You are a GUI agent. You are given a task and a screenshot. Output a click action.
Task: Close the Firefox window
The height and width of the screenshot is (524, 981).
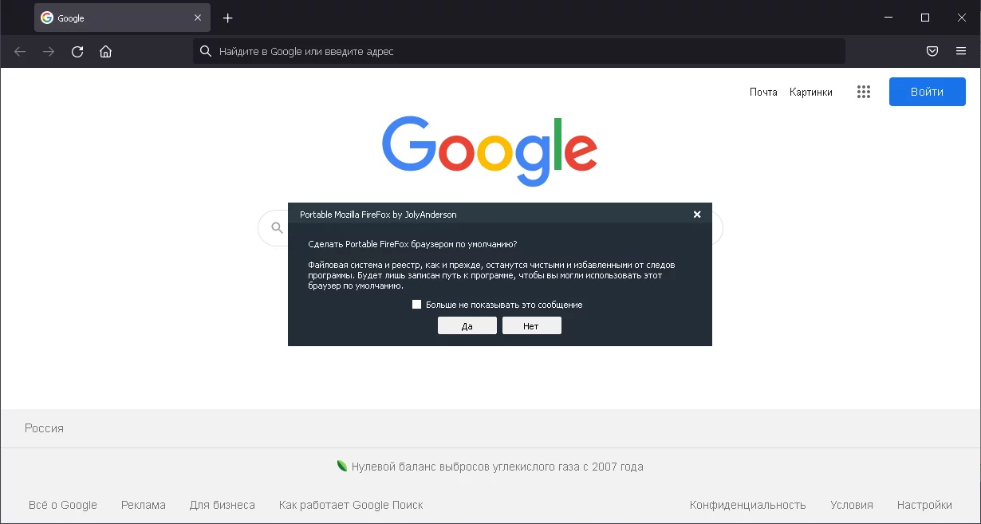[962, 18]
